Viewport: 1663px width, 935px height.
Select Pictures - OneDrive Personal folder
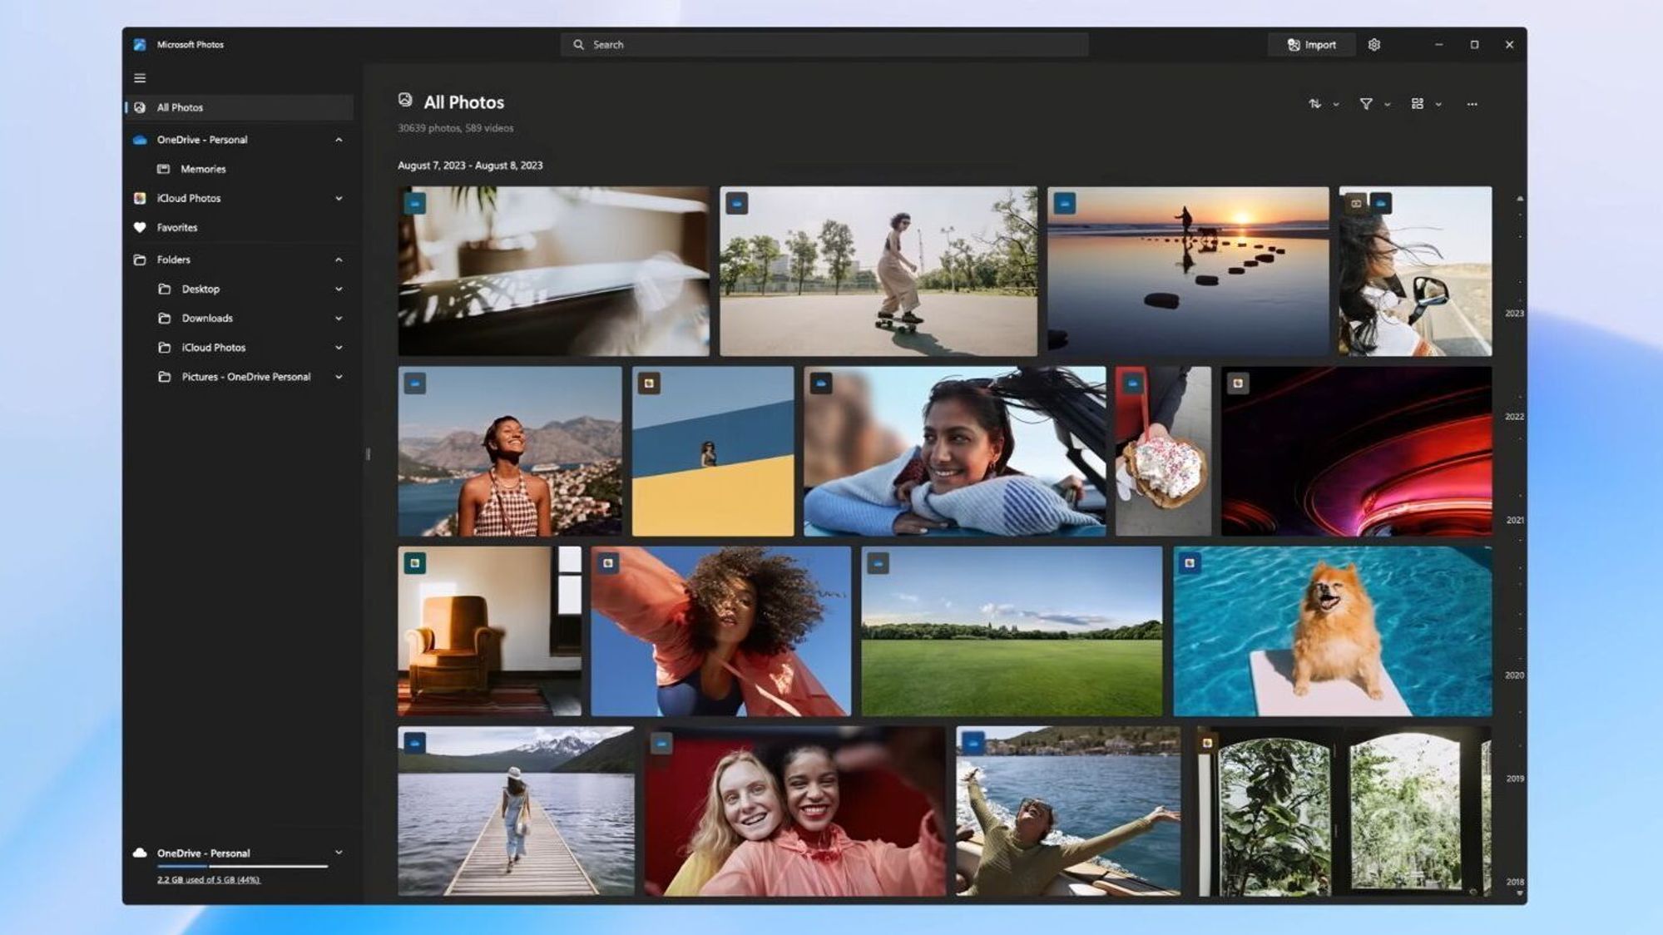(x=240, y=377)
